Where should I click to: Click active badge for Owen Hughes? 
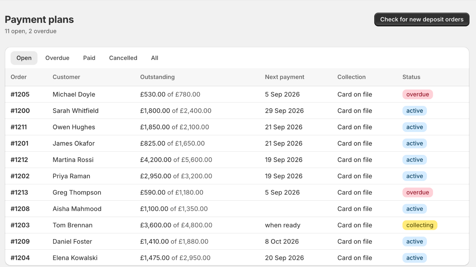[415, 127]
